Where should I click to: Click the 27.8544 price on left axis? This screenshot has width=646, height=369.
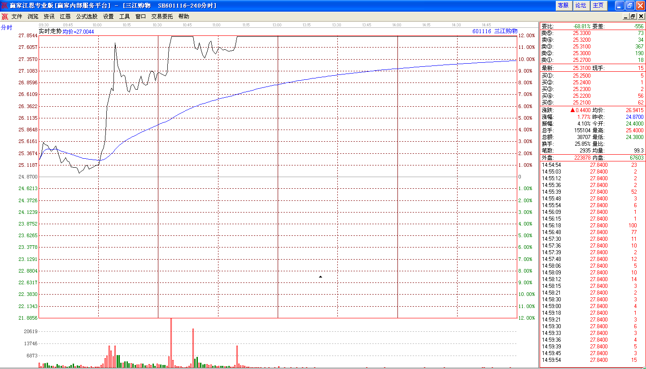click(x=28, y=35)
